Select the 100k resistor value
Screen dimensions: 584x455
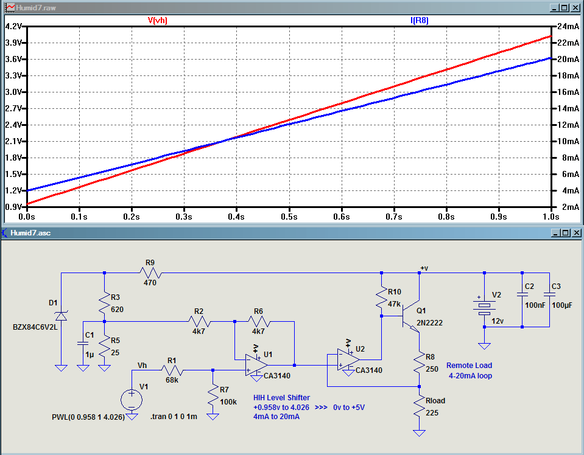click(x=228, y=402)
